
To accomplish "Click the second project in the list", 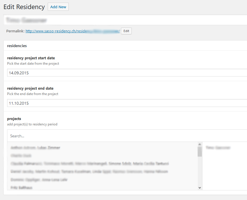I will [x=21, y=156].
